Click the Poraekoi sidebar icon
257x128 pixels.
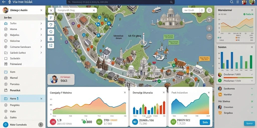point(6,90)
